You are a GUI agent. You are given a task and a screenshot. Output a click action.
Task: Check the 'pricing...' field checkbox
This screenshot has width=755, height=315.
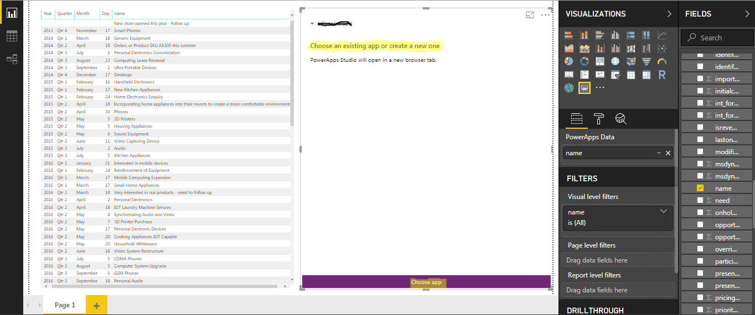coord(700,298)
